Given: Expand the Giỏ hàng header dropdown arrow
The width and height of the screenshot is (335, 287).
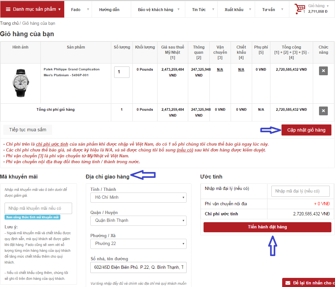Looking at the screenshot, I should click(x=327, y=6).
